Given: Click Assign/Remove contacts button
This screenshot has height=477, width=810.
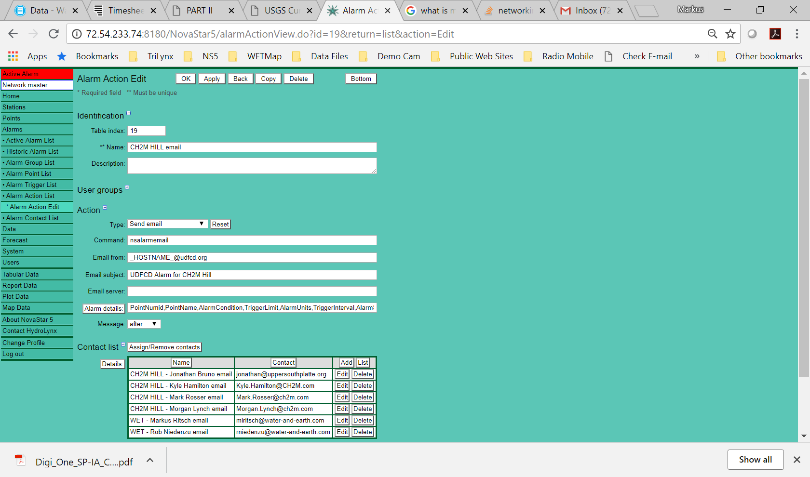Looking at the screenshot, I should click(164, 347).
